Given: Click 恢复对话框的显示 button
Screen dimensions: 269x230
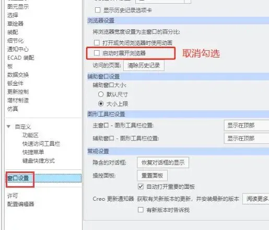Looking at the screenshot, I should (163, 163).
